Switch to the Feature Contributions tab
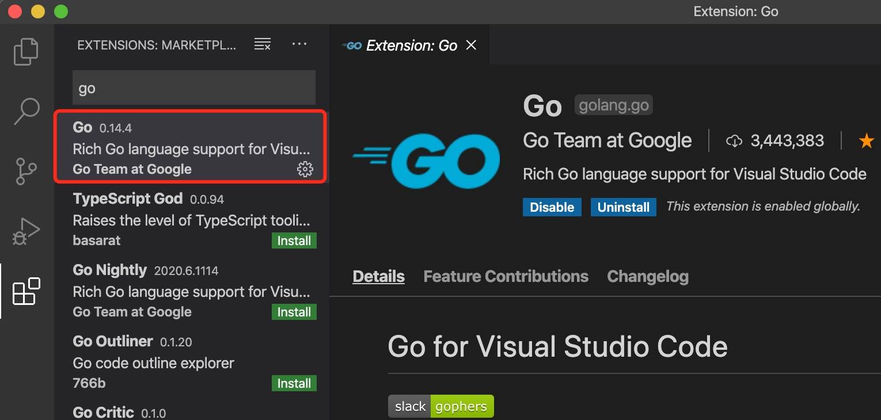 tap(506, 277)
